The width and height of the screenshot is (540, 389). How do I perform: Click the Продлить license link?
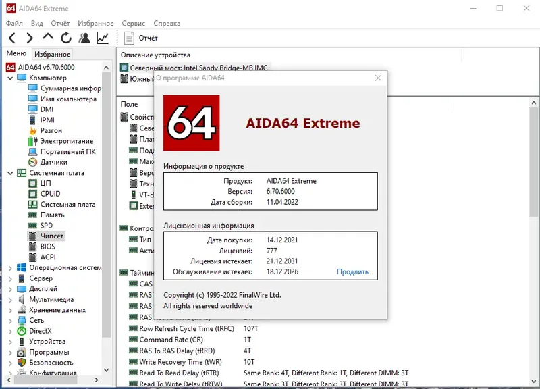pos(354,271)
